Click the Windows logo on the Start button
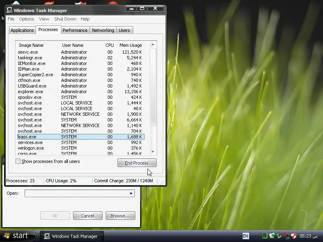This screenshot has width=323, height=242. coord(6,236)
